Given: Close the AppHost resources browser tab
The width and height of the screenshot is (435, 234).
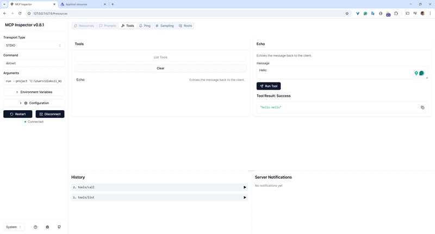Looking at the screenshot, I should (105, 4).
